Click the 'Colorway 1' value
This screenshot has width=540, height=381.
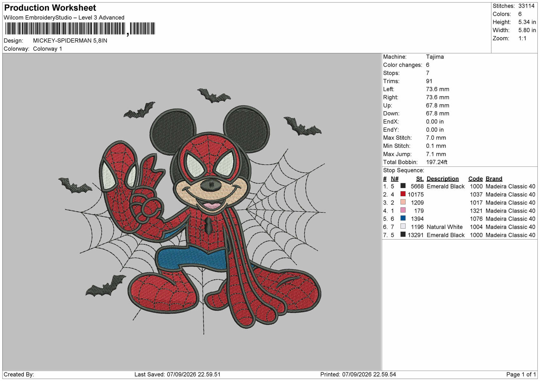point(47,49)
